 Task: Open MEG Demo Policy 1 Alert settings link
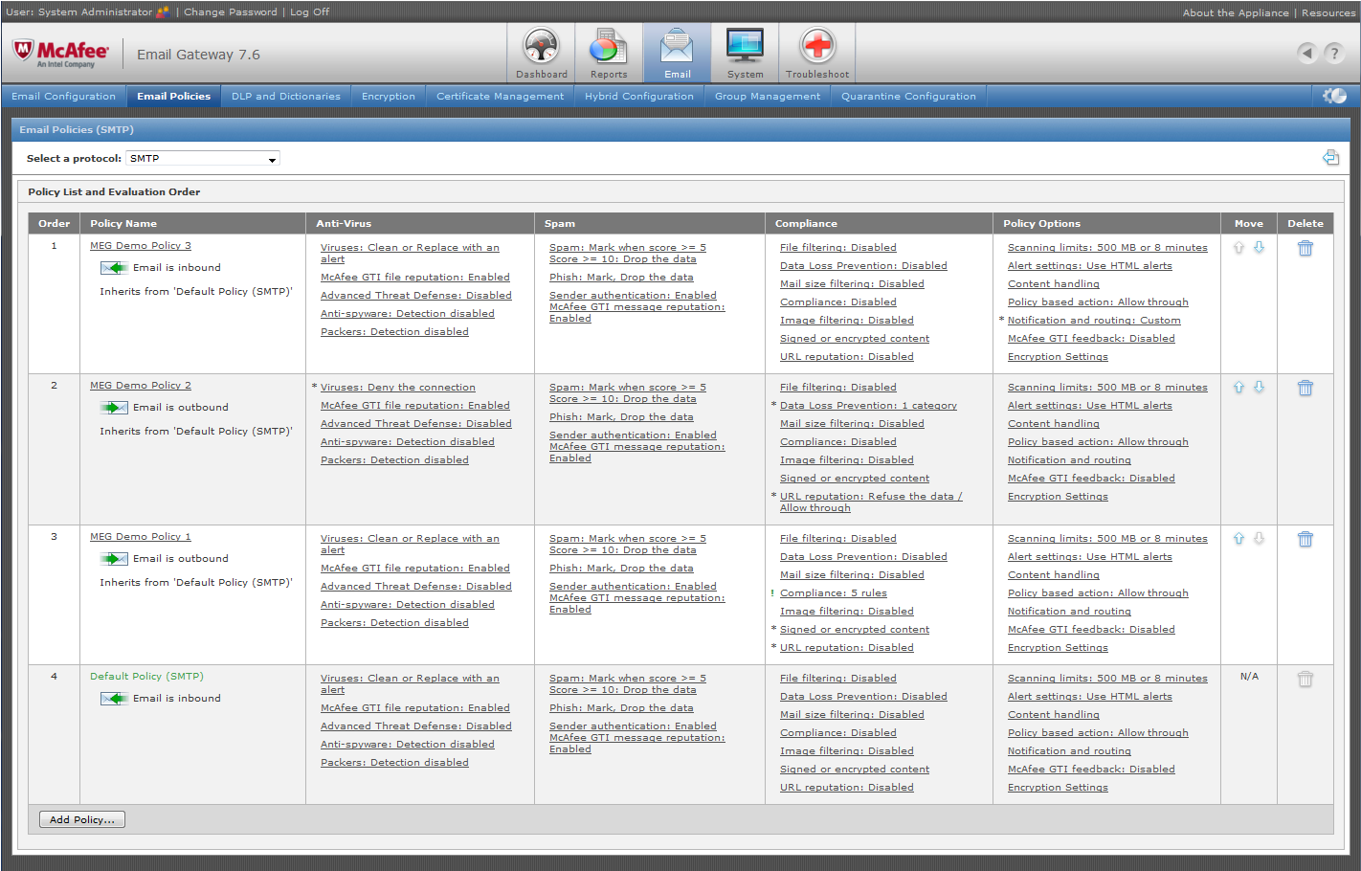click(1089, 557)
